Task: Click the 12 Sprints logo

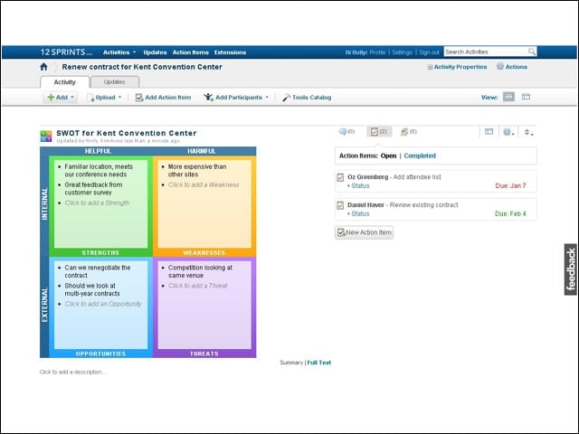Action: pyautogui.click(x=66, y=52)
